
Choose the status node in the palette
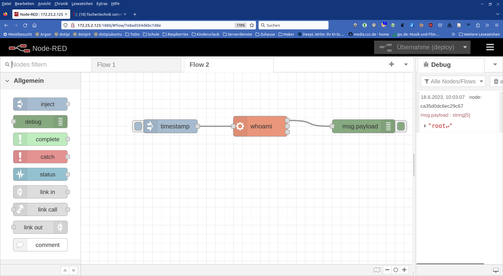coord(40,174)
